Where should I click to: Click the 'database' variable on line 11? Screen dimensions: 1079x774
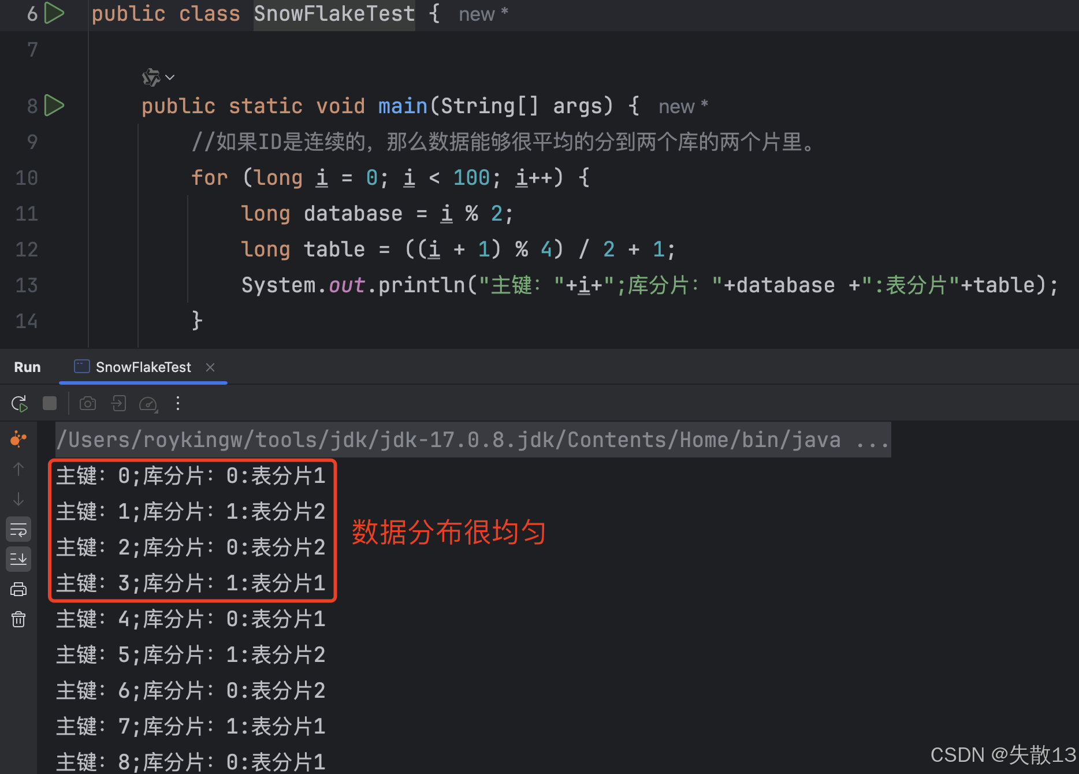[353, 214]
